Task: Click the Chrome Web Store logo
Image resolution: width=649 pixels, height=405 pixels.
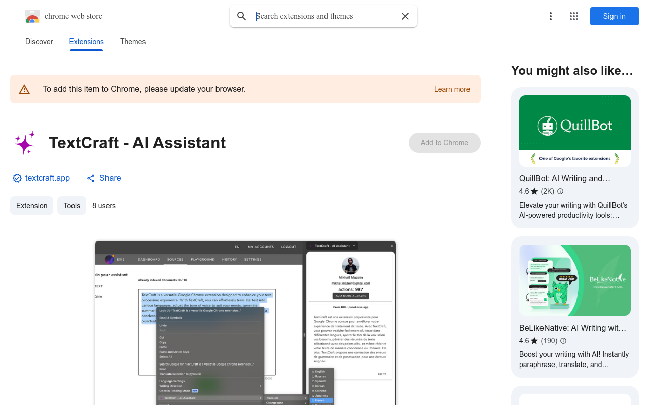Action: pos(32,16)
